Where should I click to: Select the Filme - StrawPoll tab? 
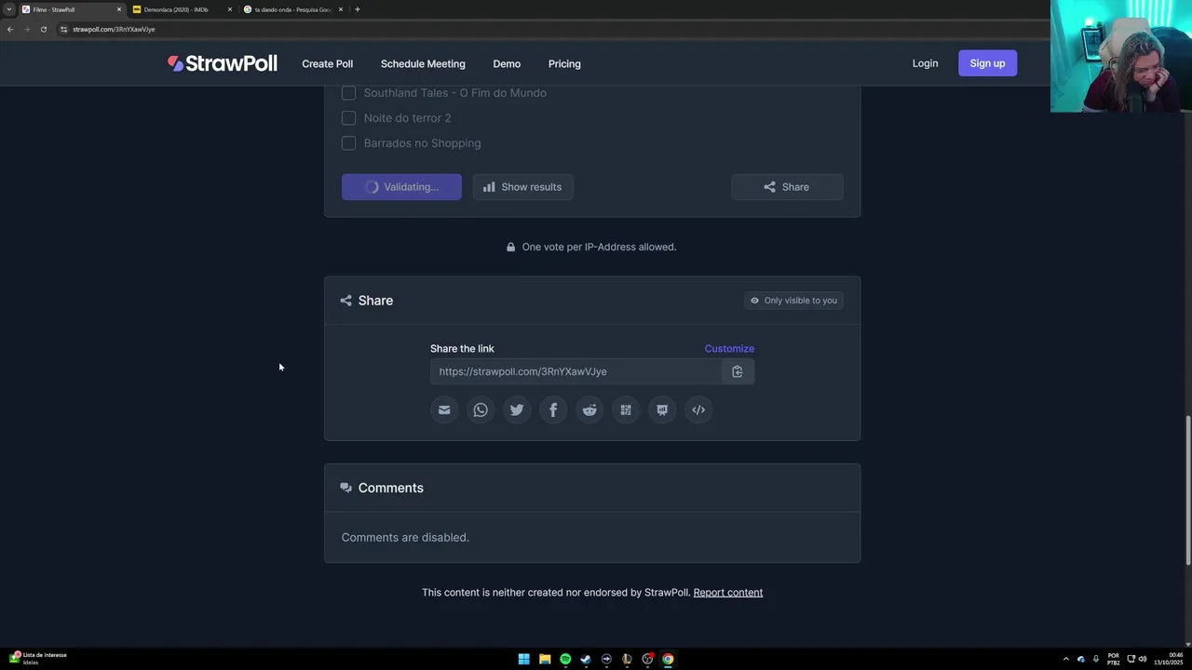72,9
